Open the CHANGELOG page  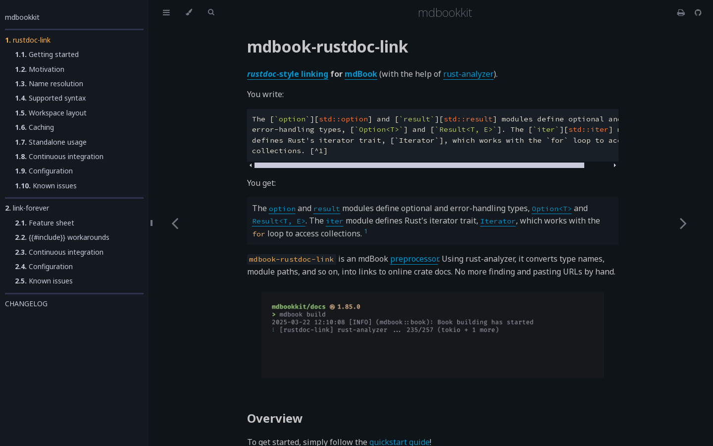coord(26,304)
